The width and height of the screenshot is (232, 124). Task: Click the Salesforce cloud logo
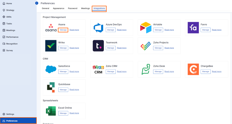coord(51,69)
